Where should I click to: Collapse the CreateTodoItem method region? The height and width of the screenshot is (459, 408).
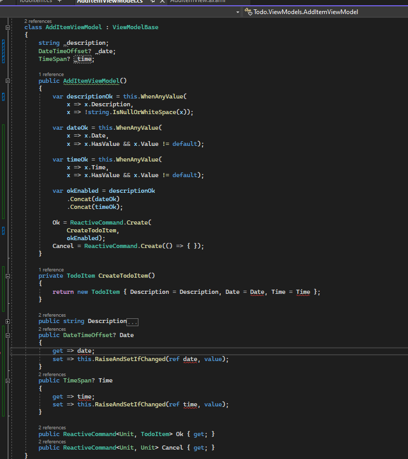pyautogui.click(x=8, y=276)
